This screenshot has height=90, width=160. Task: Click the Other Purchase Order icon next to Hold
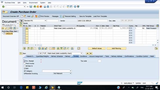coord(25,16)
